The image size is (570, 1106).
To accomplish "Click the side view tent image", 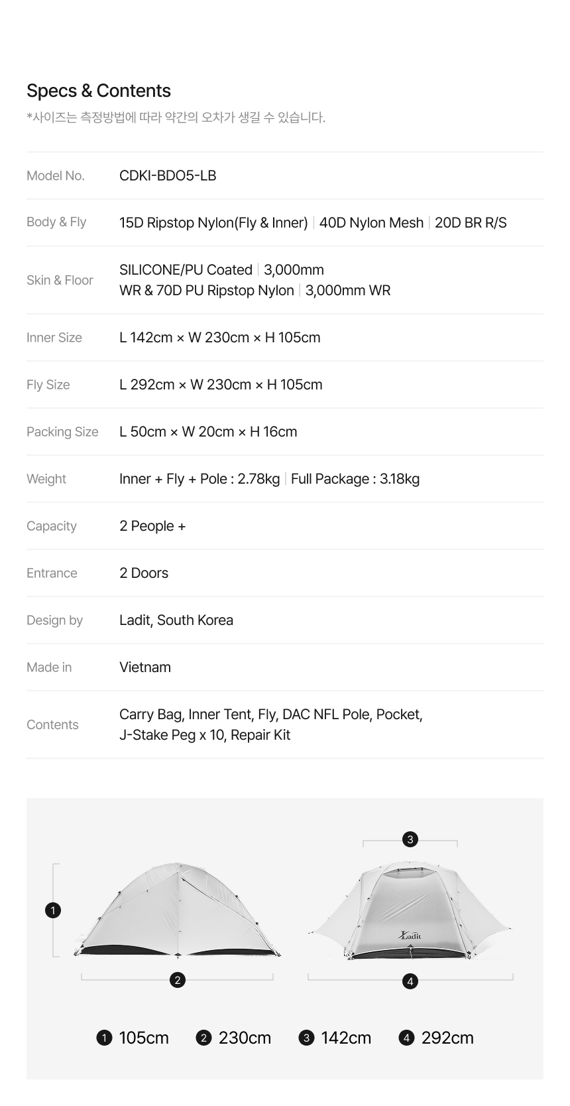I will coord(177,910).
